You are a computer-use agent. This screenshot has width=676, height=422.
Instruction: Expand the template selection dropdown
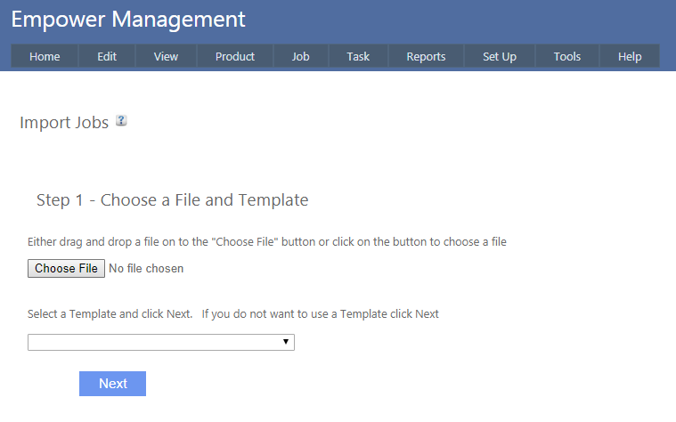tap(161, 343)
